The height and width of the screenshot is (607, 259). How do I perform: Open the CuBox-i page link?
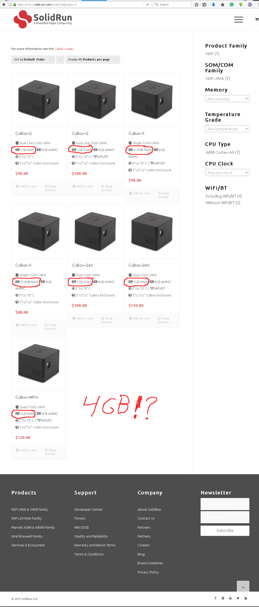click(63, 49)
